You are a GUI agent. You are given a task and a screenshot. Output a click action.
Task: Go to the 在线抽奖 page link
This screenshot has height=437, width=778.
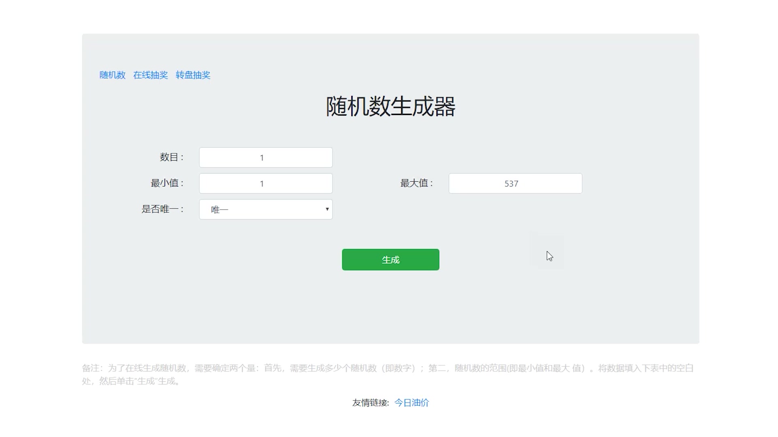[150, 75]
